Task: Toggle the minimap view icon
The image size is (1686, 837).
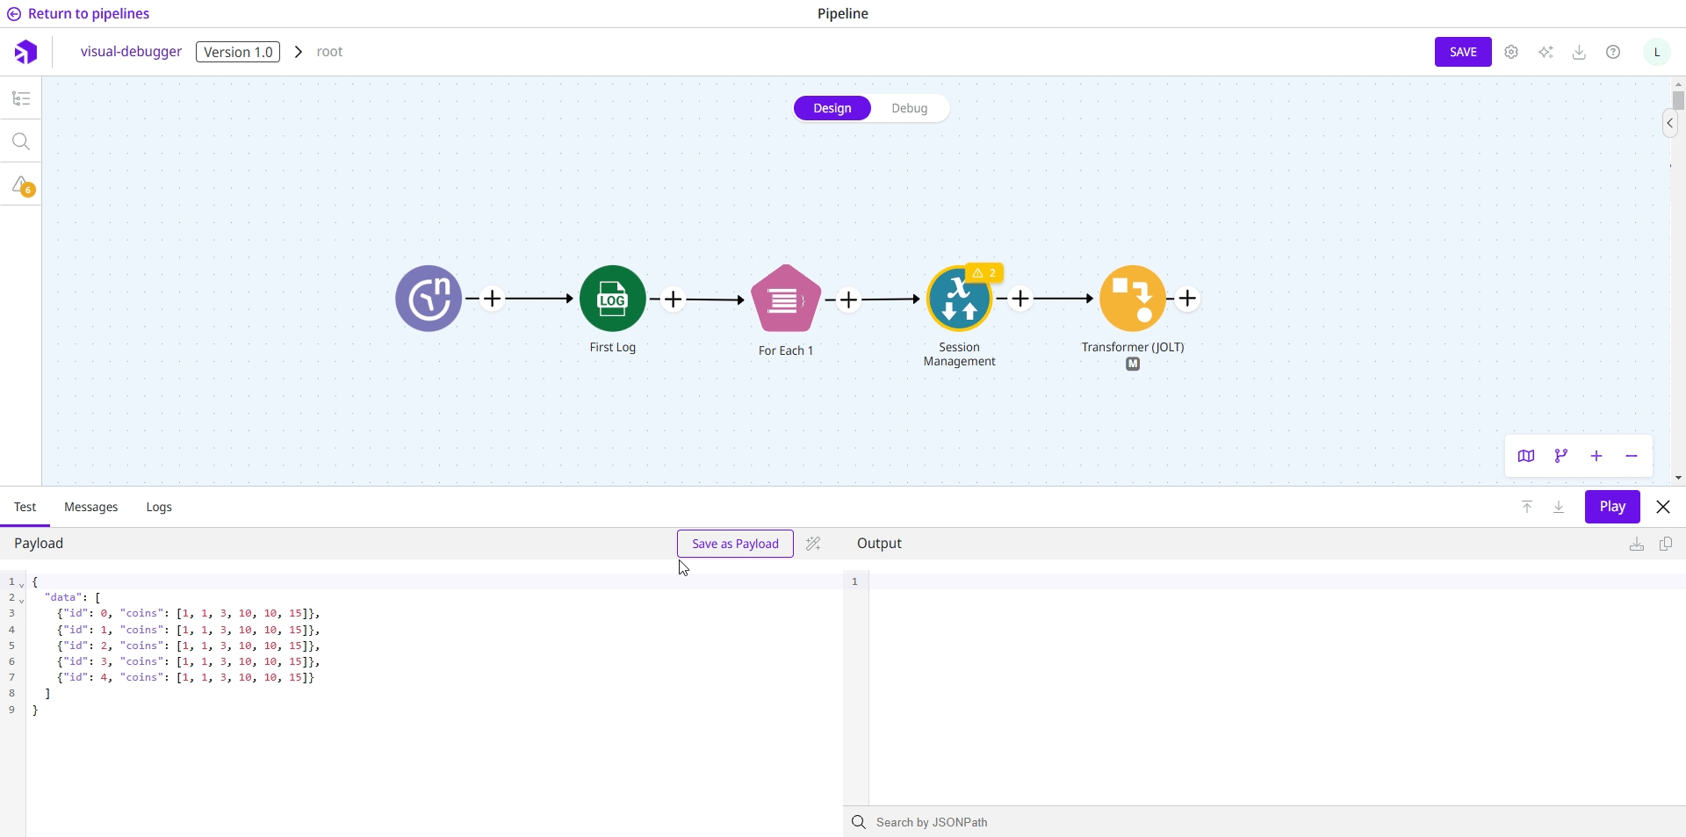Action: 1526,456
